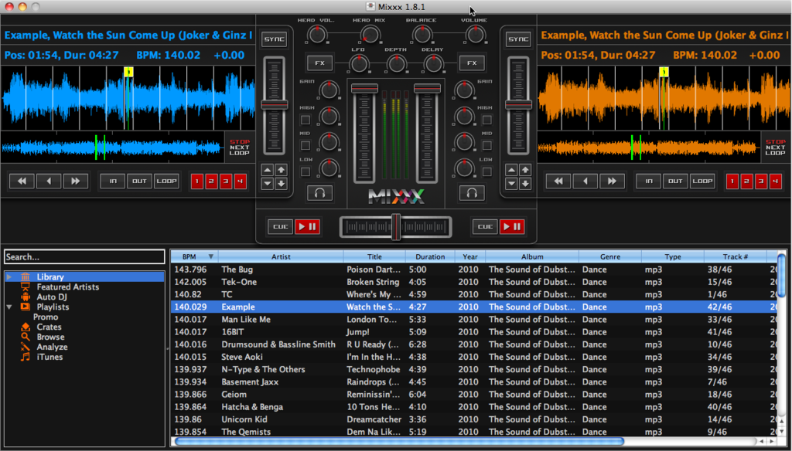Select the Promo playlist
792x451 pixels.
pyautogui.click(x=46, y=317)
